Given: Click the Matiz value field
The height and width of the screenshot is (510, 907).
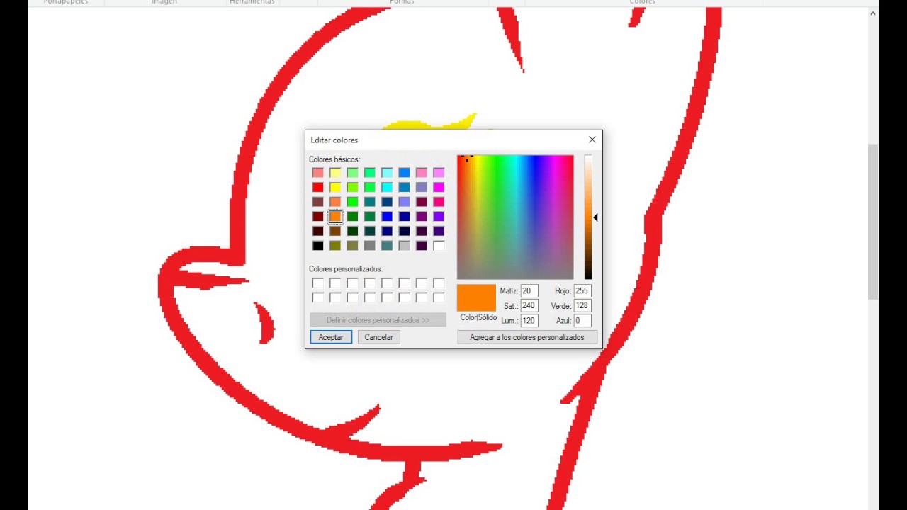Looking at the screenshot, I should pos(529,291).
